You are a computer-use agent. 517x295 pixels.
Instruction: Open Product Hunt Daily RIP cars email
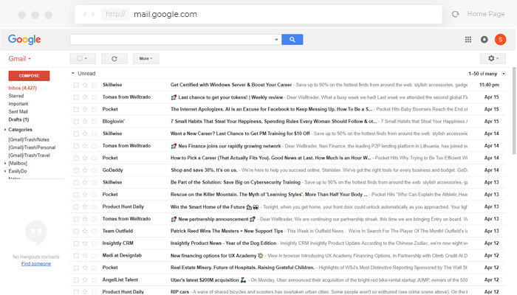[x=287, y=292]
